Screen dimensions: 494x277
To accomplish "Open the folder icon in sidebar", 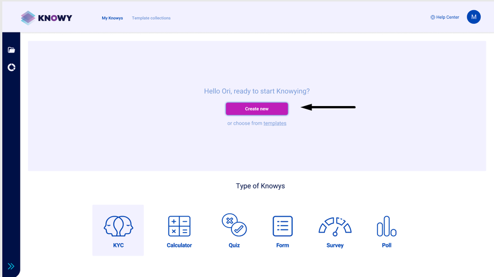I will (x=11, y=50).
